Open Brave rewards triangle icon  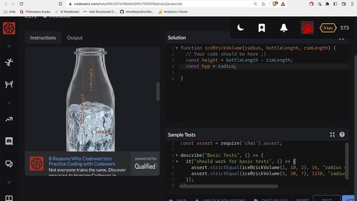coord(283,4)
